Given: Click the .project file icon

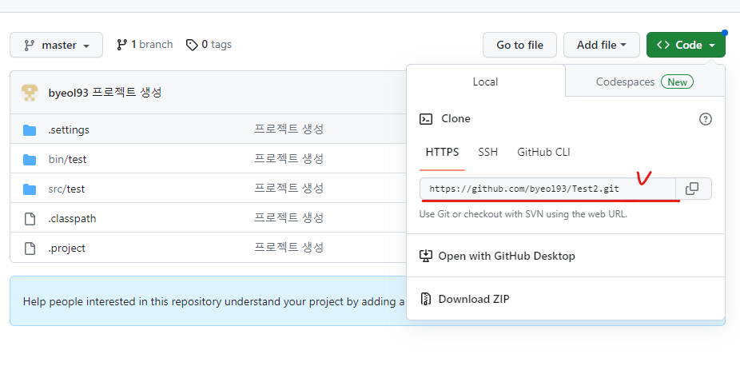Looking at the screenshot, I should pos(30,248).
